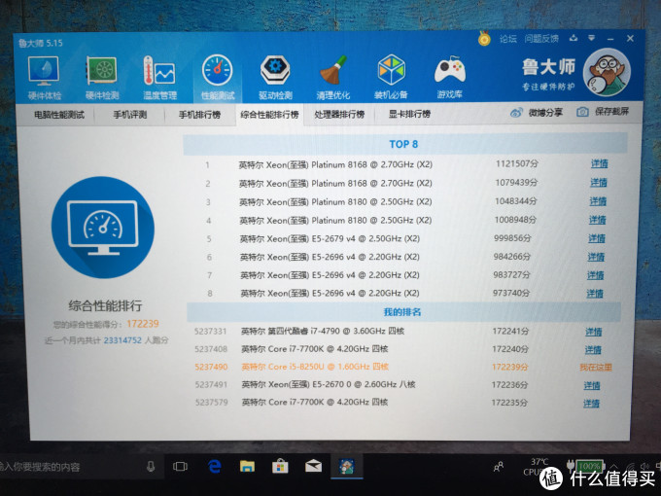Viewport: 661px width, 496px height.
Task: Open File Explorer from taskbar
Action: [247, 466]
